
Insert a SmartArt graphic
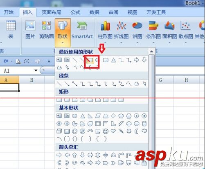point(82,30)
